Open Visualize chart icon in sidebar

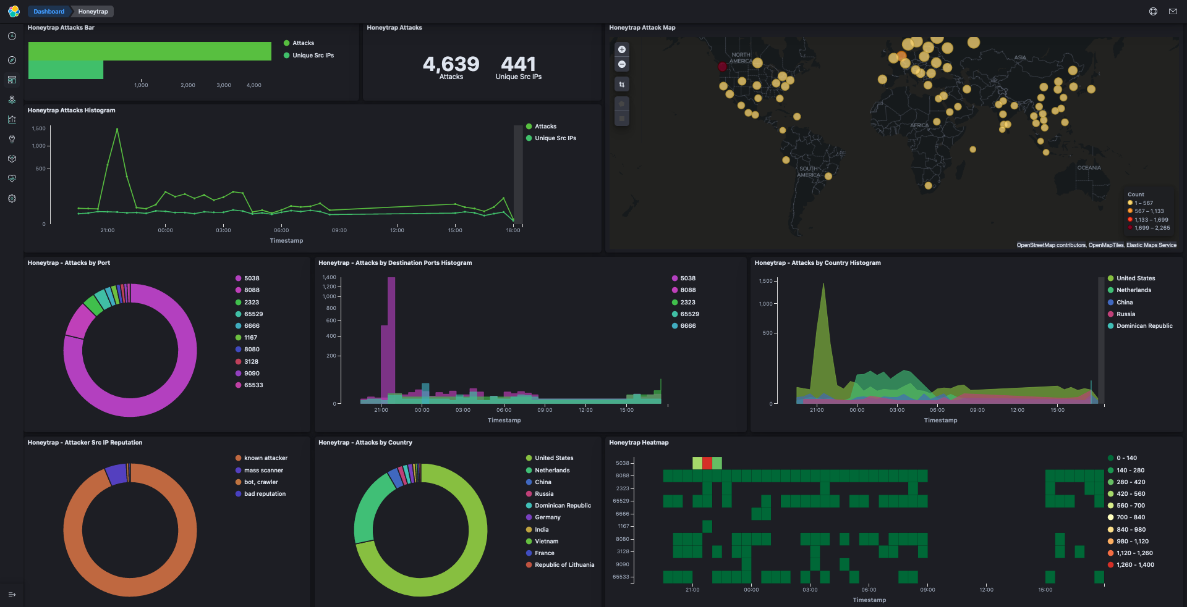point(12,119)
